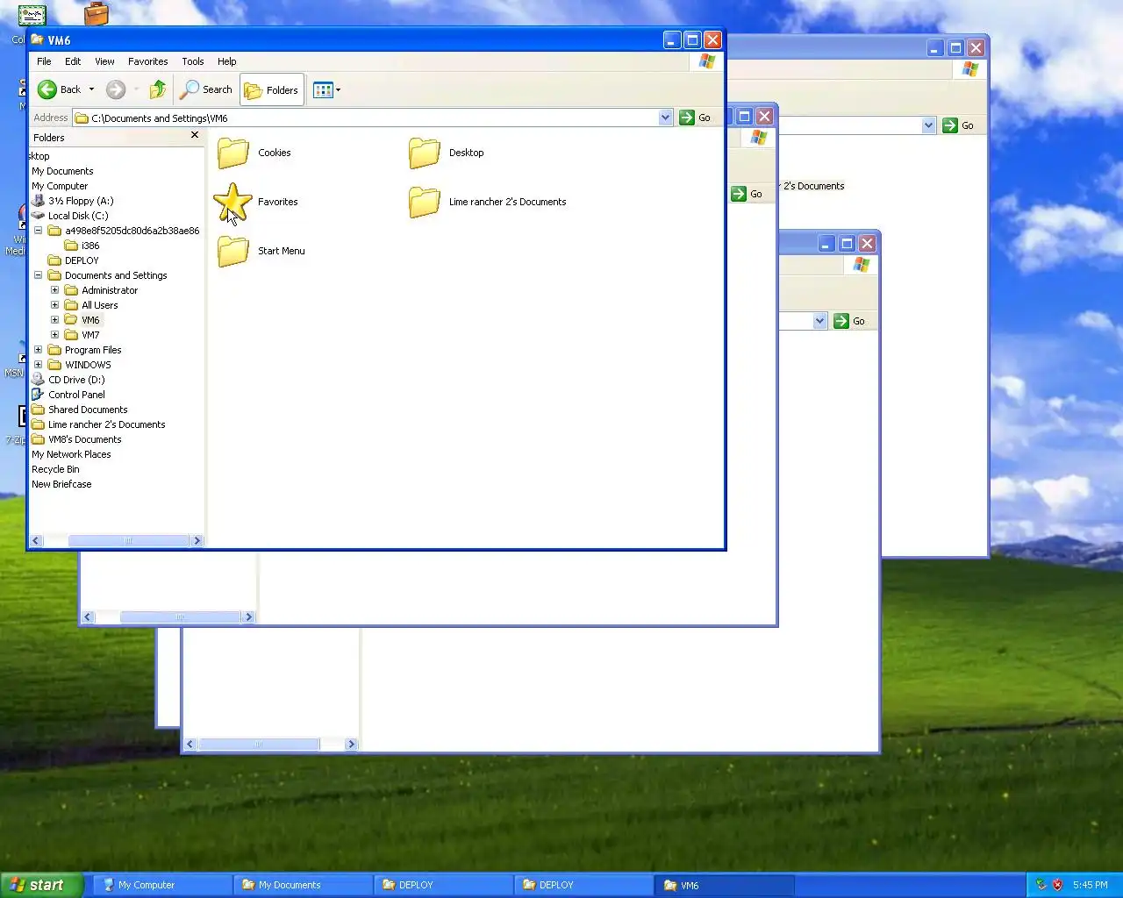Select My Computer in folder tree
1123x898 pixels.
coord(60,186)
